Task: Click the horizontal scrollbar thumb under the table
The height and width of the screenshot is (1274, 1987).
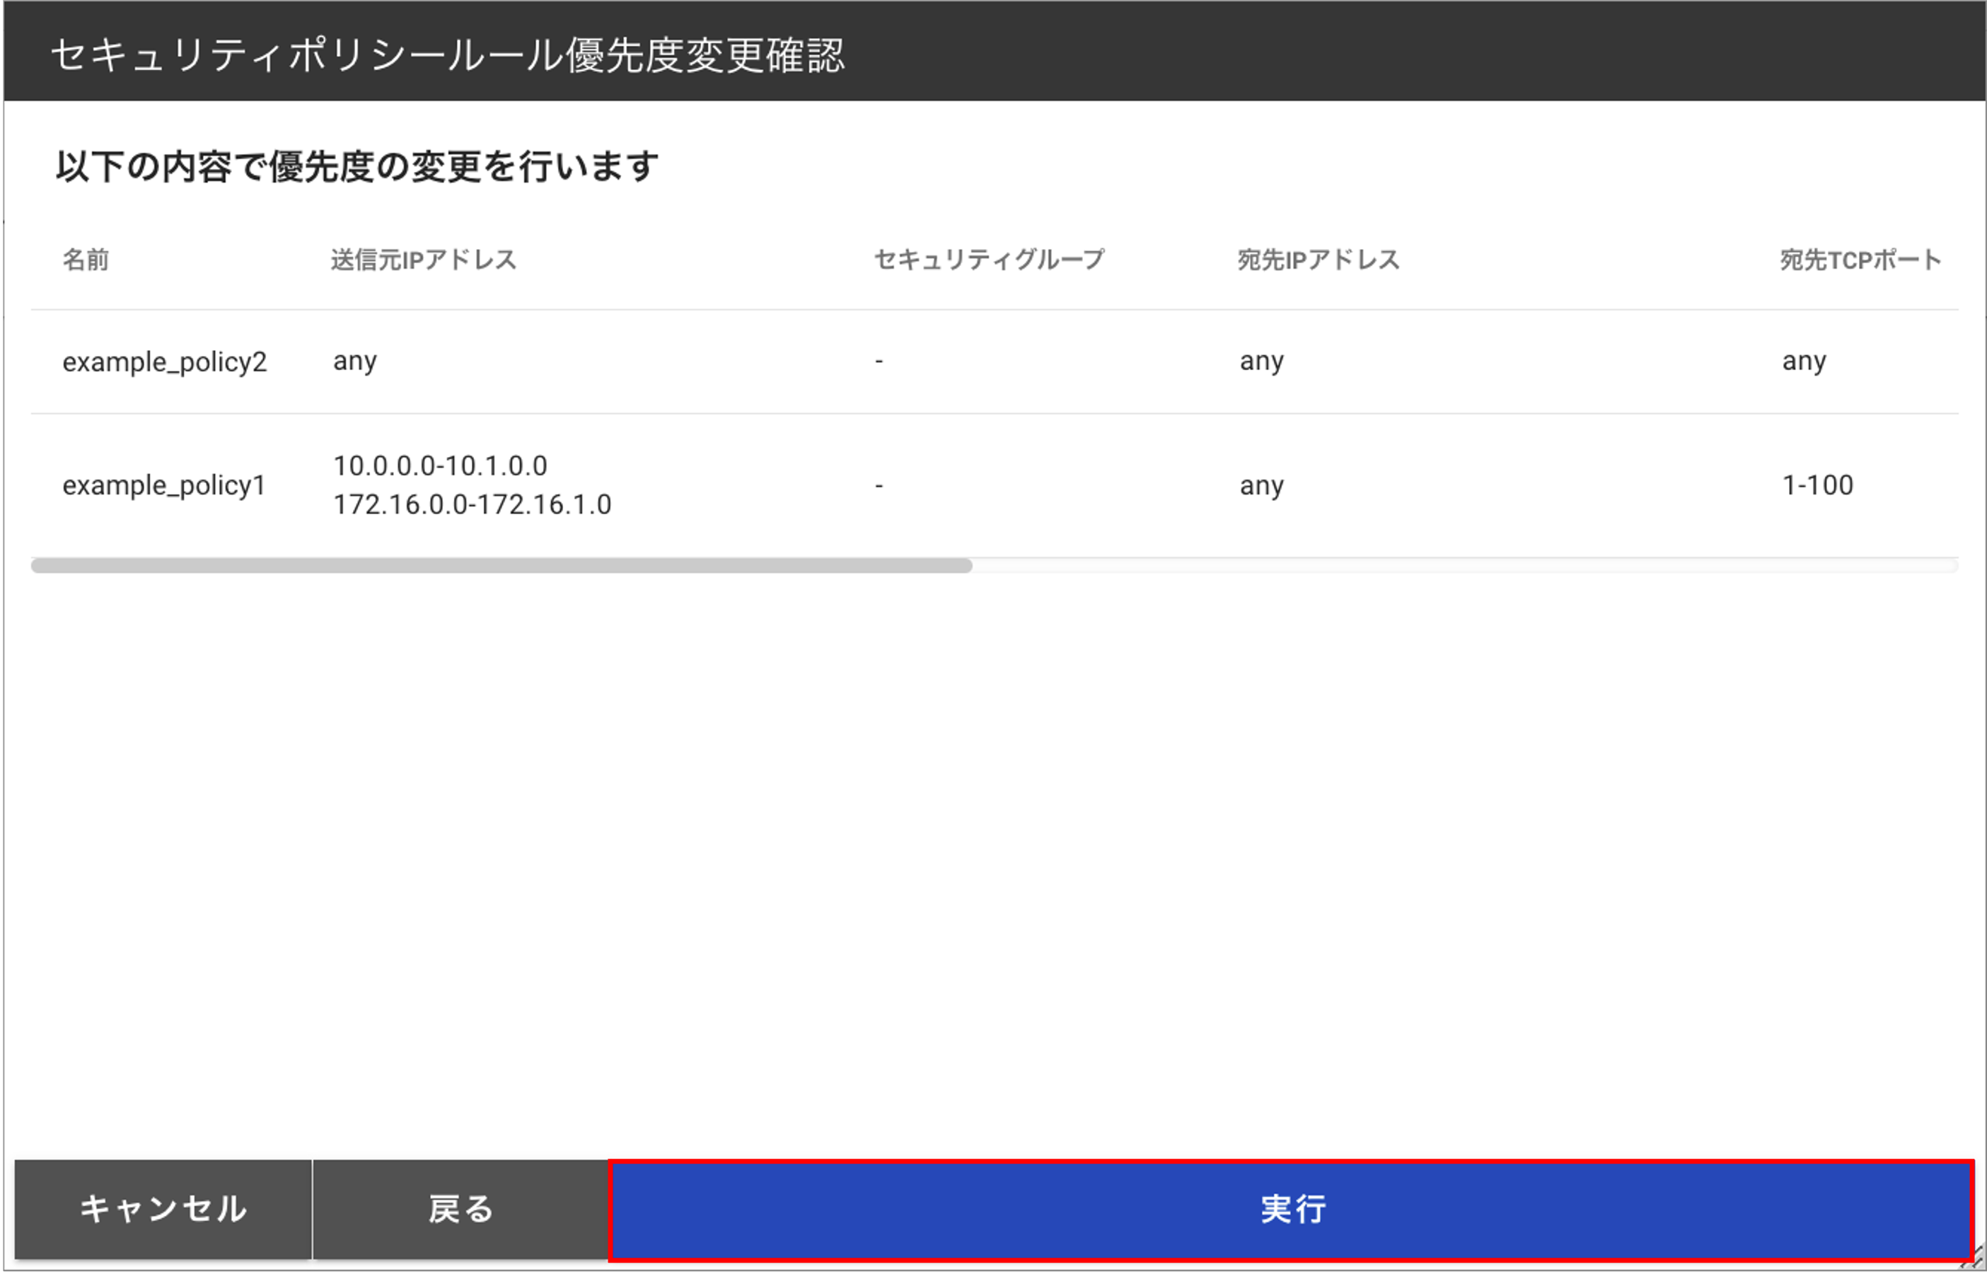Action: tap(502, 566)
